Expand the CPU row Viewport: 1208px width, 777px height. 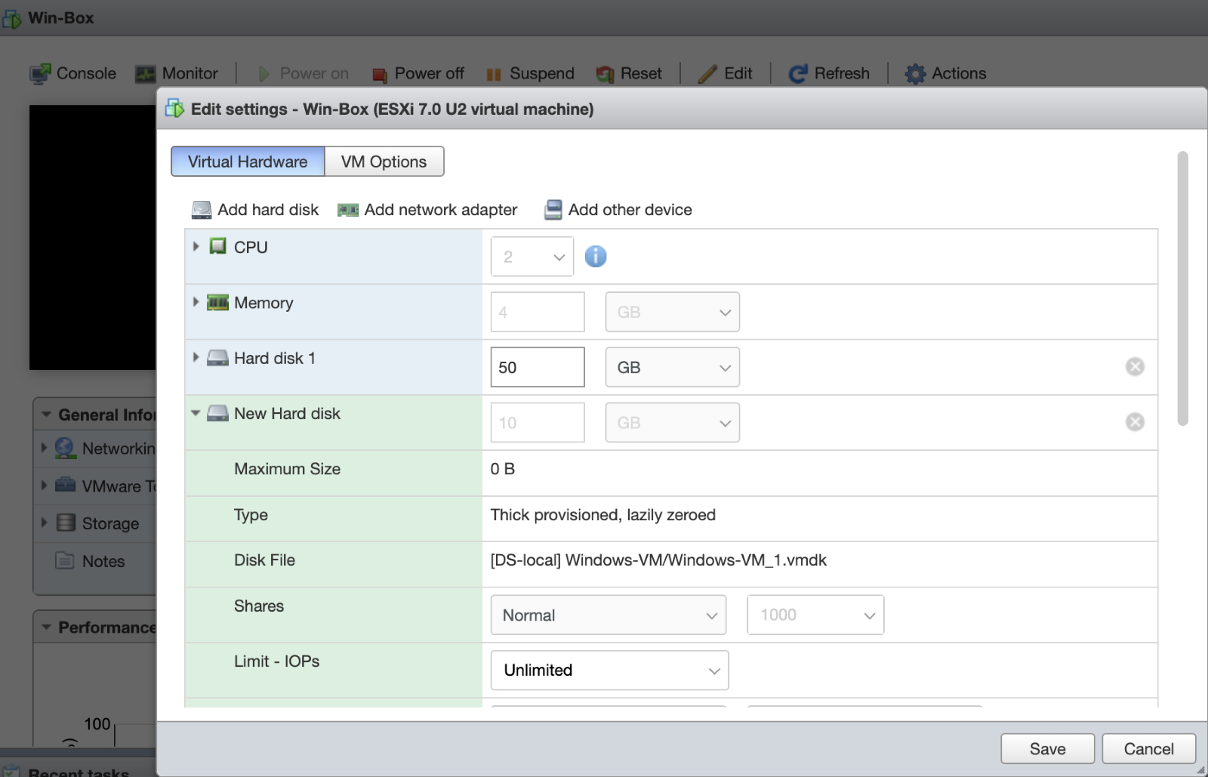click(x=196, y=246)
